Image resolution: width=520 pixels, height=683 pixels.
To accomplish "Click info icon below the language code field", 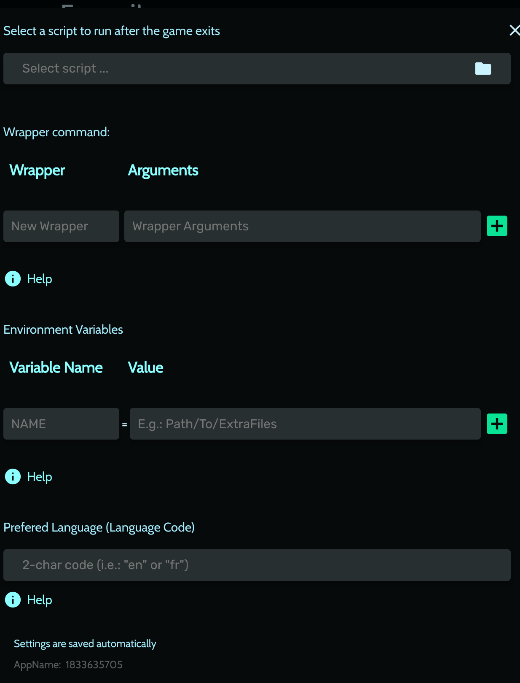I will pyautogui.click(x=13, y=600).
